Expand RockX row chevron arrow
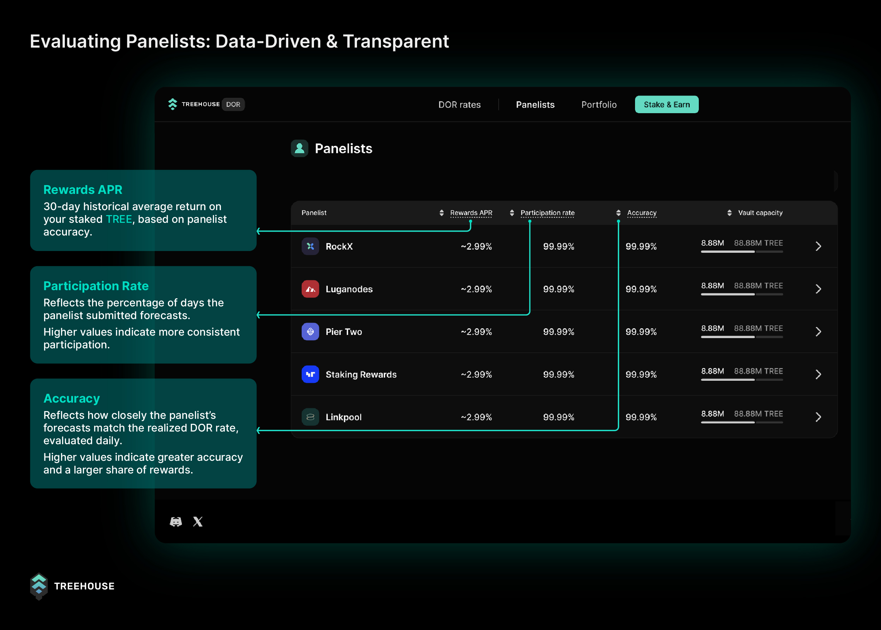Image resolution: width=881 pixels, height=630 pixels. (818, 246)
